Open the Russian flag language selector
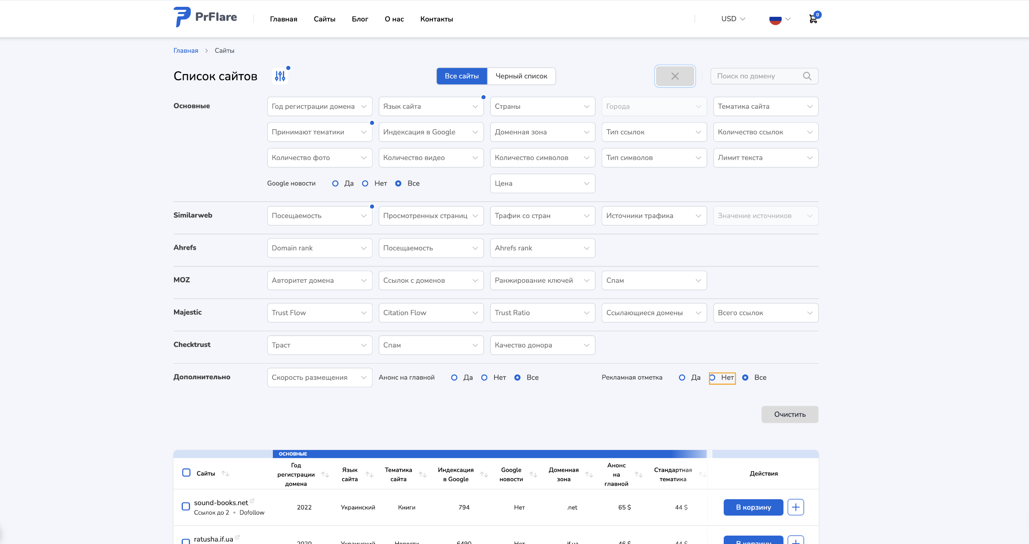Viewport: 1029px width, 544px height. pyautogui.click(x=779, y=19)
